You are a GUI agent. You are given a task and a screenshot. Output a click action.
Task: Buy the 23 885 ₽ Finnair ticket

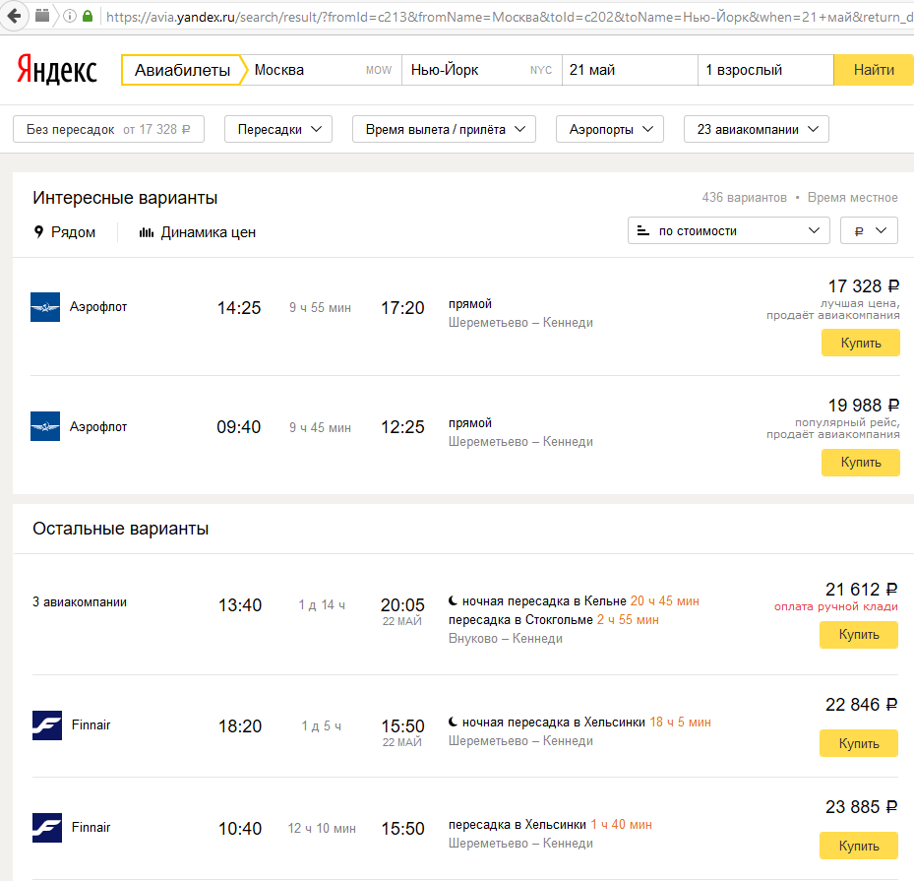[859, 846]
